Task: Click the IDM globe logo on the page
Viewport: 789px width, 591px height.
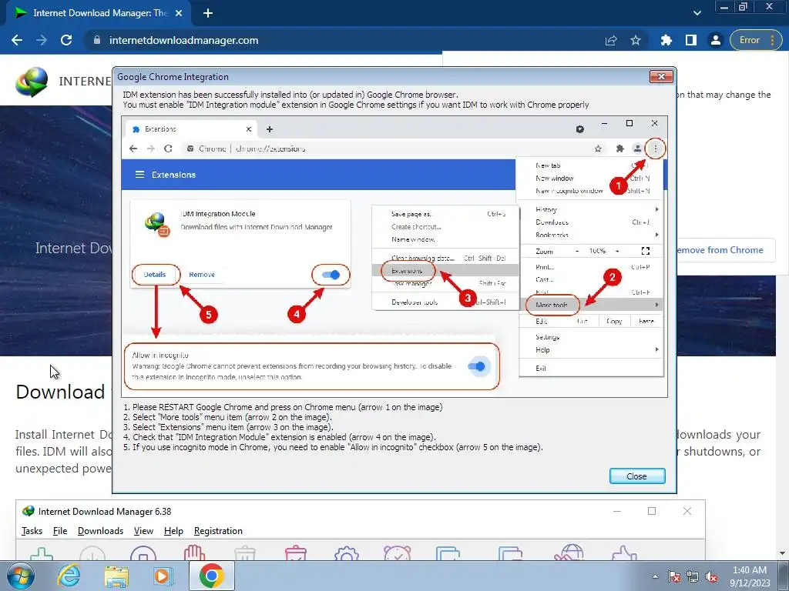Action: (32, 82)
